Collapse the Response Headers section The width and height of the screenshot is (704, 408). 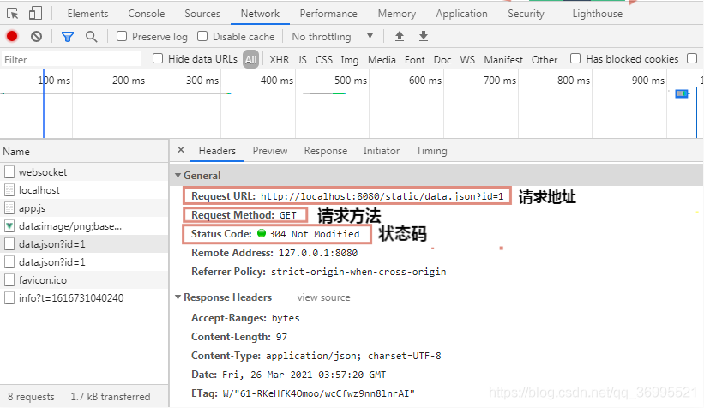178,297
